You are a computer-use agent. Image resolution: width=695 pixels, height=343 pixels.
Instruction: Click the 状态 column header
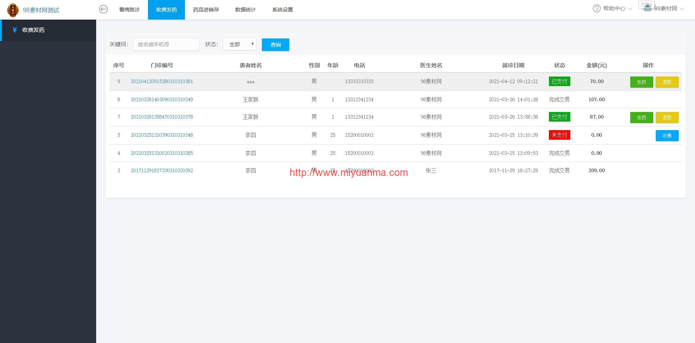point(560,65)
